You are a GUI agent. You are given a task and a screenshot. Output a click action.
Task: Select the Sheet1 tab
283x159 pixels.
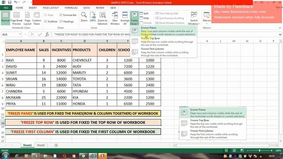27,145
